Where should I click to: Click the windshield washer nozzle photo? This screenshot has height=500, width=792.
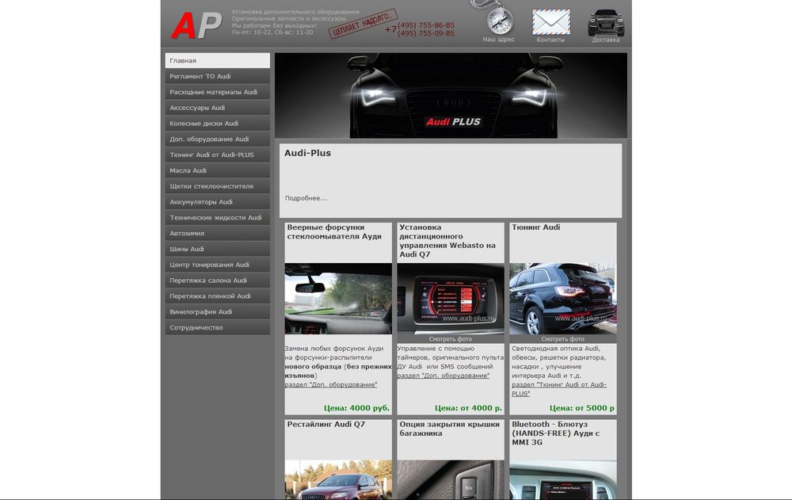[338, 299]
